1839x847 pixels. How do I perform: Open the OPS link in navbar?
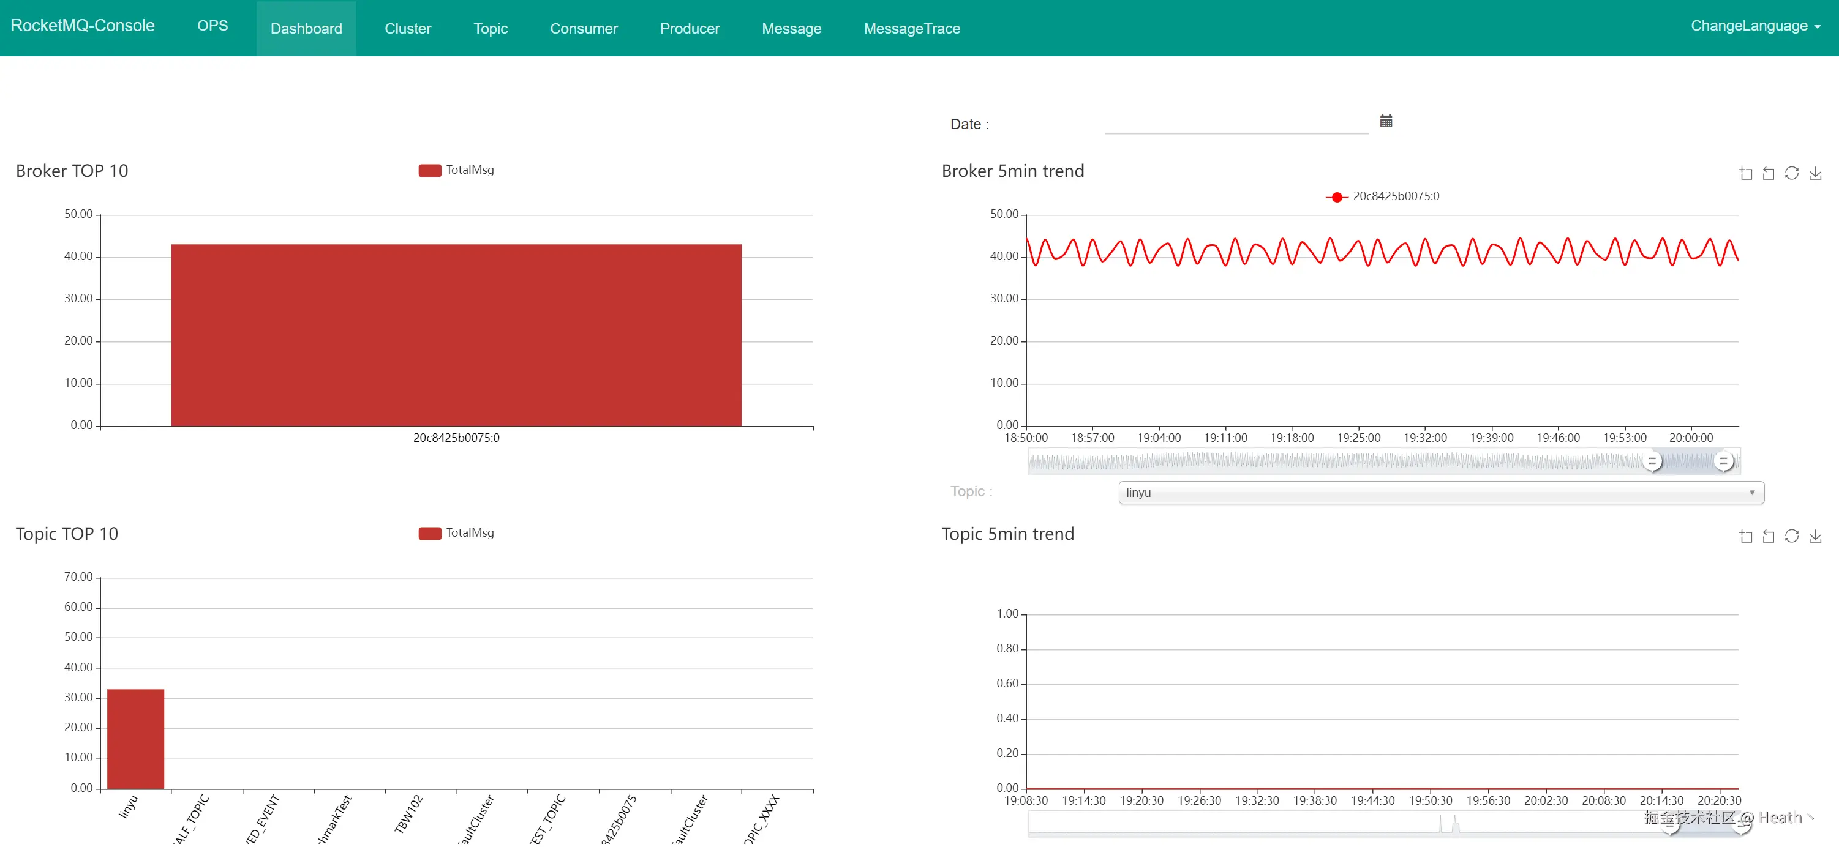(212, 26)
